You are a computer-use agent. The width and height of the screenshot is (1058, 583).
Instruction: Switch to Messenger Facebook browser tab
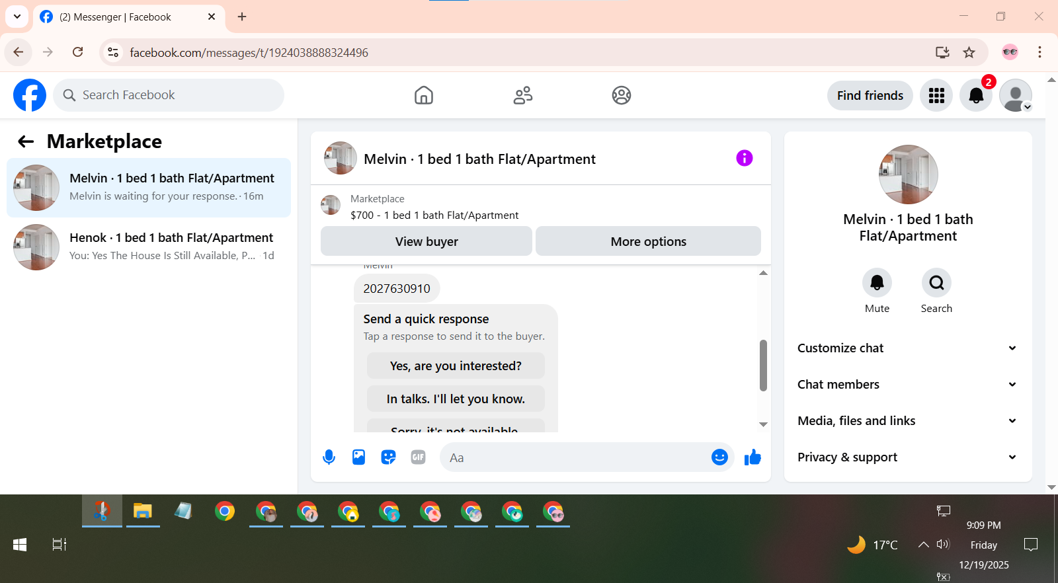pos(128,17)
